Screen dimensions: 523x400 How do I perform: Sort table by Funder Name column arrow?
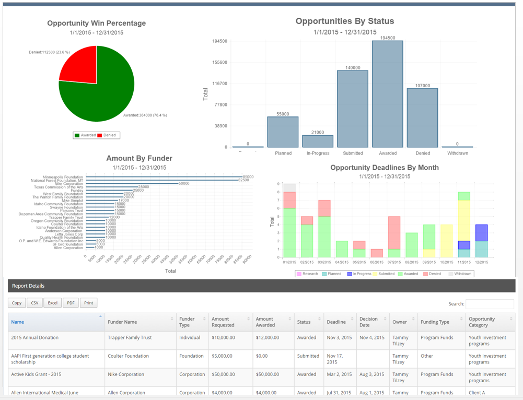[x=172, y=319]
